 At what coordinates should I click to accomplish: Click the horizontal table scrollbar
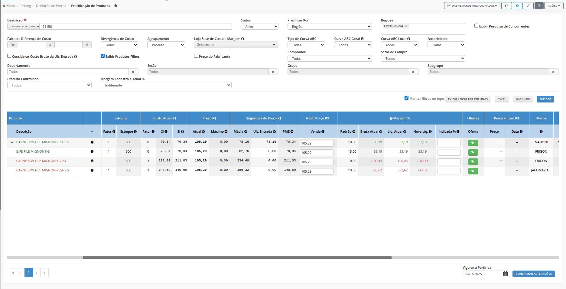(237, 258)
